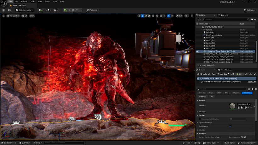The width and height of the screenshot is (258, 145).
Task: Toggle scale snapping arrow icon
Action: tap(177, 16)
